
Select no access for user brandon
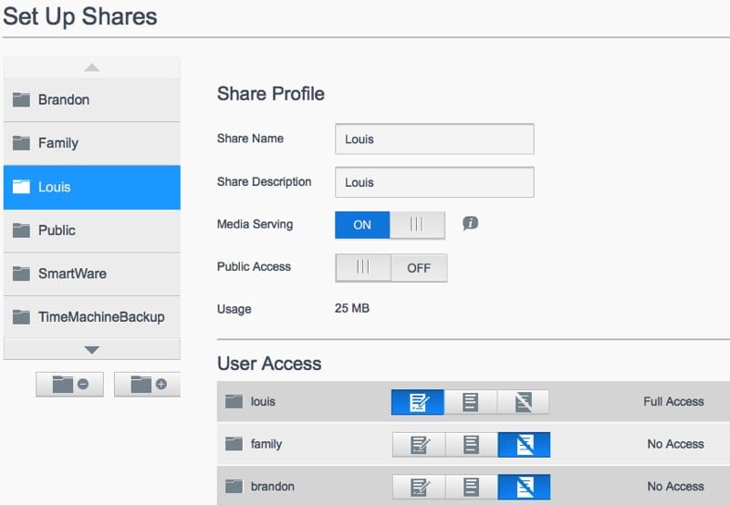coord(524,487)
